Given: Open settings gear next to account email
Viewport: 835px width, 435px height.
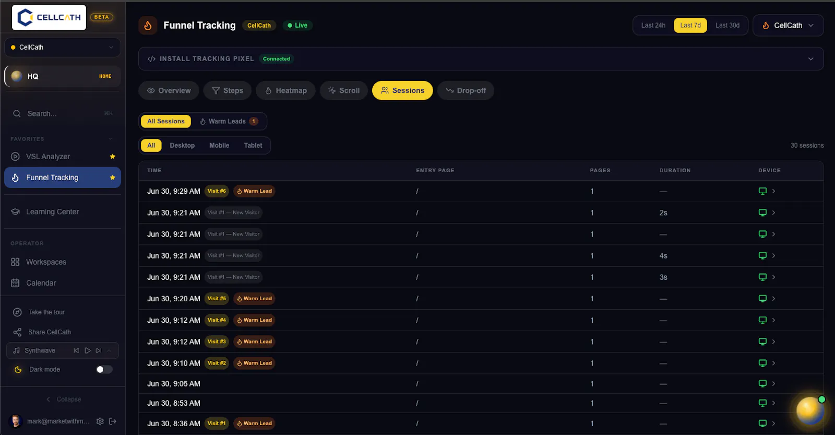Looking at the screenshot, I should pos(100,421).
